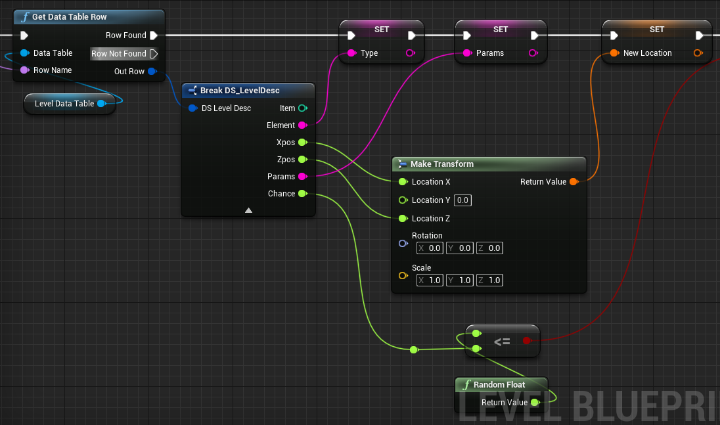The image size is (720, 425).
Task: Click the Out Row output pin
Action: click(152, 71)
